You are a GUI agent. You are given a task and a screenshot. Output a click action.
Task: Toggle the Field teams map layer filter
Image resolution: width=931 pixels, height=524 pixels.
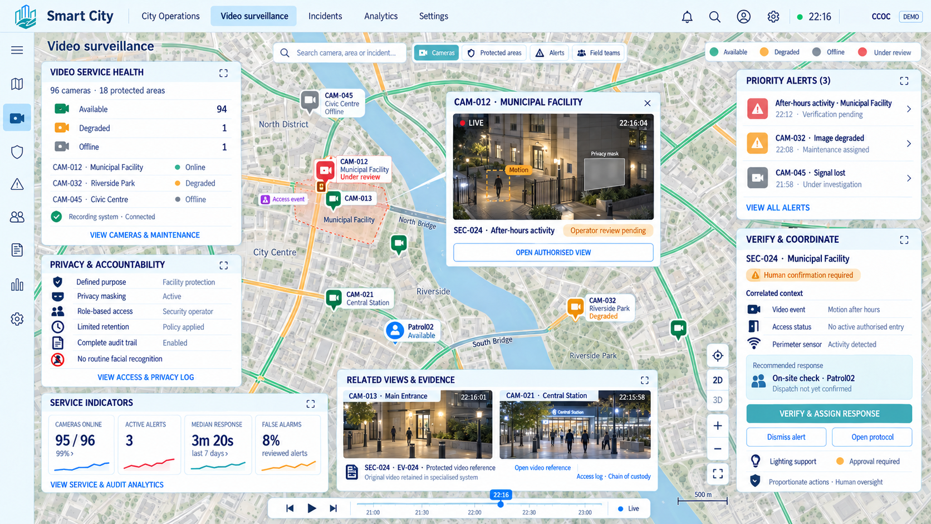[599, 53]
